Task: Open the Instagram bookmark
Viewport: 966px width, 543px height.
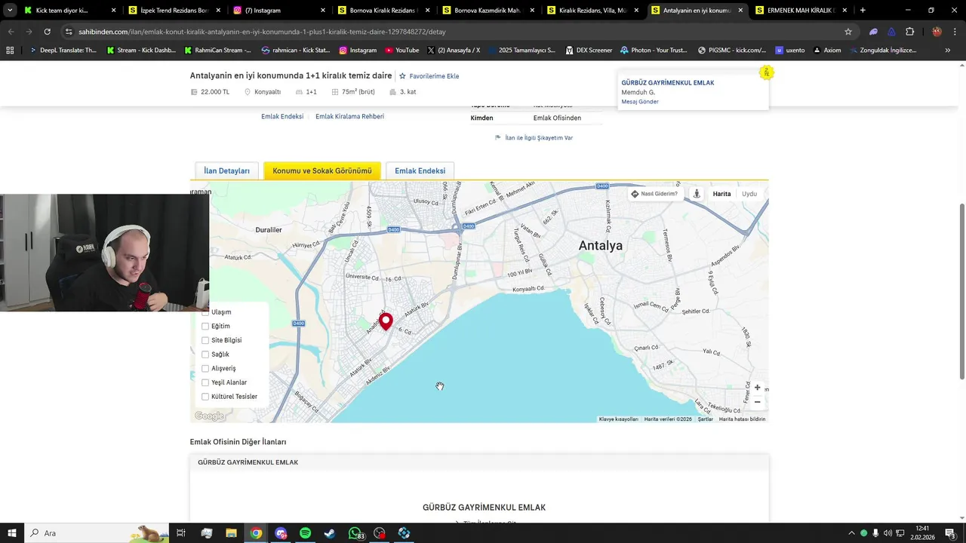Action: pos(358,51)
